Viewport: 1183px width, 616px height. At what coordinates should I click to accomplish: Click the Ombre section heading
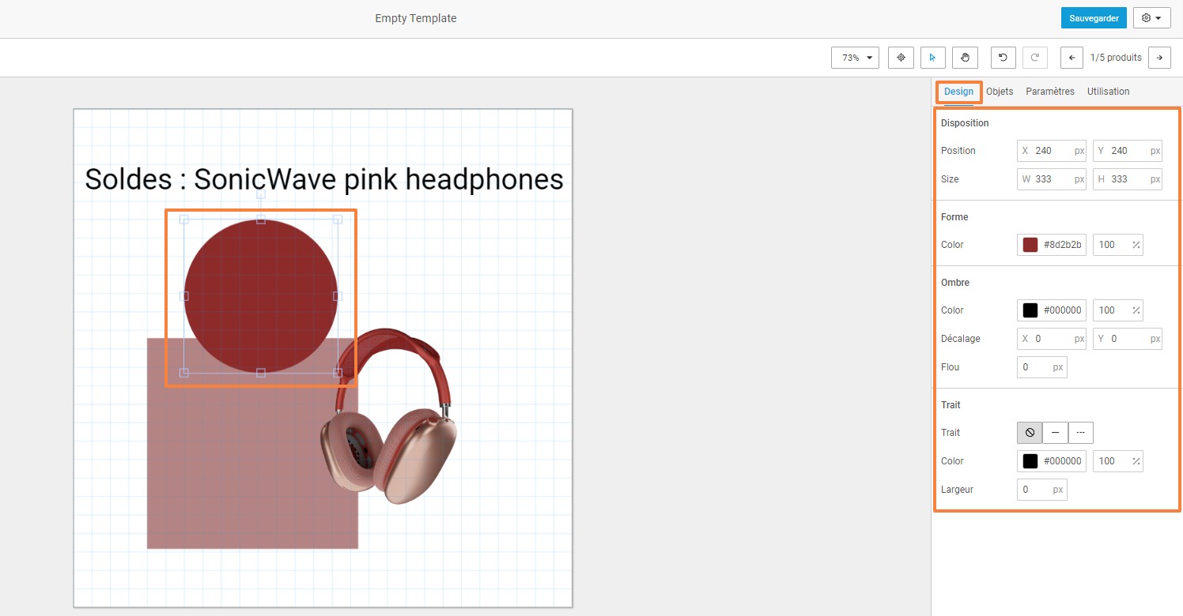[x=955, y=283]
